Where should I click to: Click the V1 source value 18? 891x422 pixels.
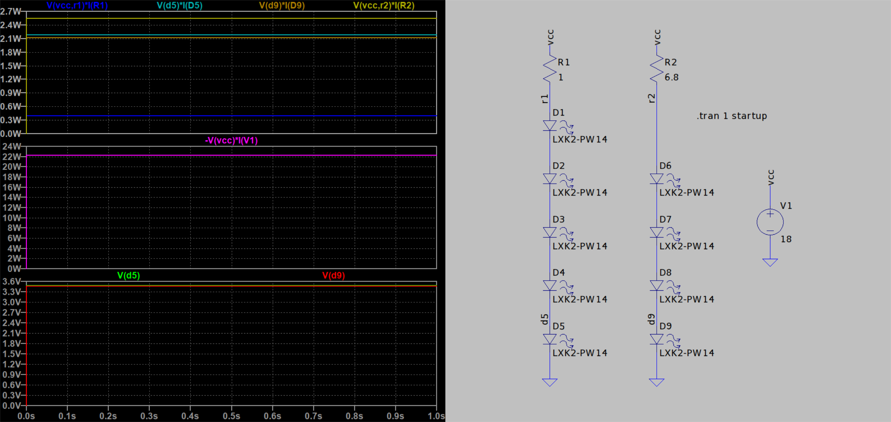click(786, 239)
